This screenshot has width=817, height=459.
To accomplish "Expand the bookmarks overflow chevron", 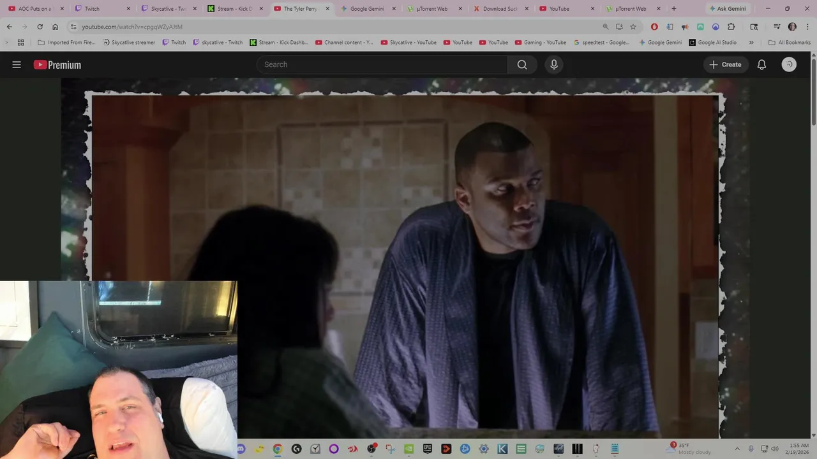I will click(x=751, y=43).
